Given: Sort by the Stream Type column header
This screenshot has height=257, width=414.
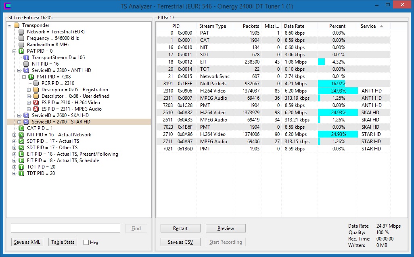Looking at the screenshot, I should pyautogui.click(x=215, y=26).
